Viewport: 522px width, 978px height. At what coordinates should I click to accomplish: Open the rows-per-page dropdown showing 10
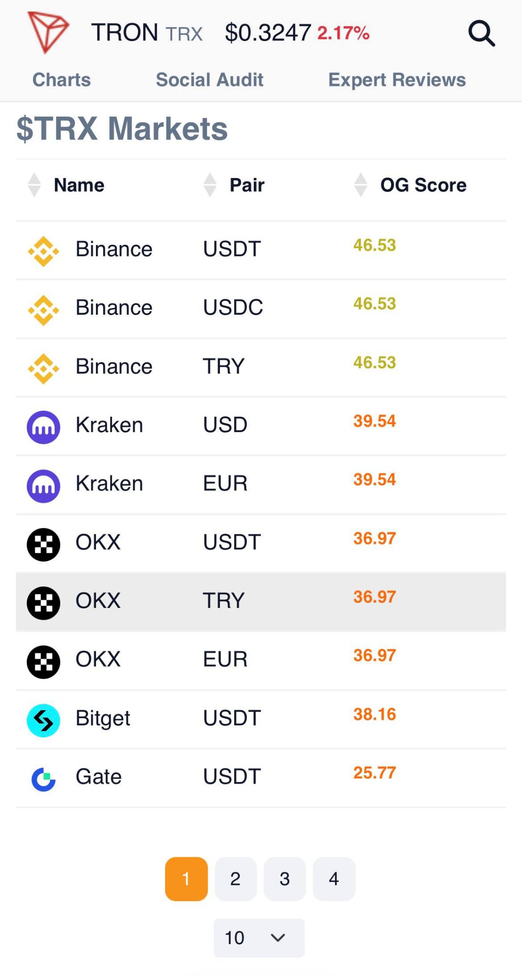259,937
